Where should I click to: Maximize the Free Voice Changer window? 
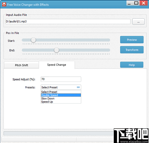coord(136,3)
